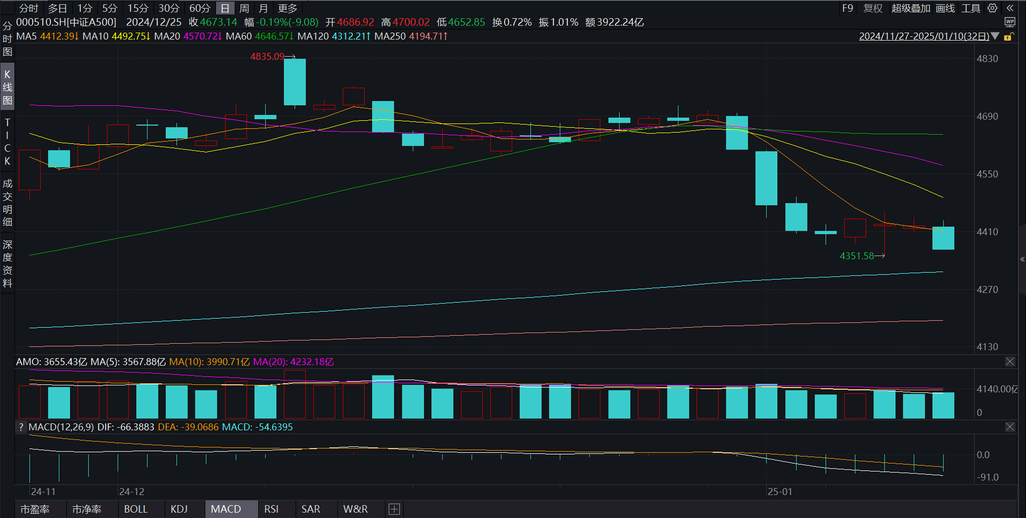The image size is (1026, 518).
Task: Click high price label 4835.09
Action: (x=267, y=57)
